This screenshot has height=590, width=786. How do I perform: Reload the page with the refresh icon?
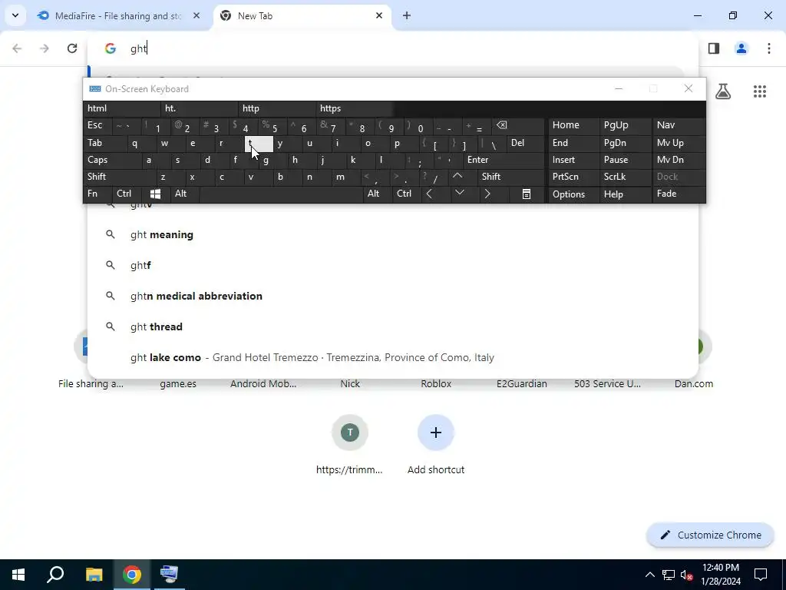(x=72, y=48)
